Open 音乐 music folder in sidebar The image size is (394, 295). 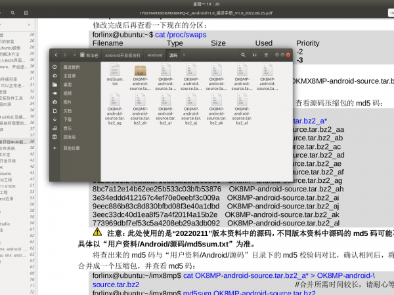click(67, 128)
